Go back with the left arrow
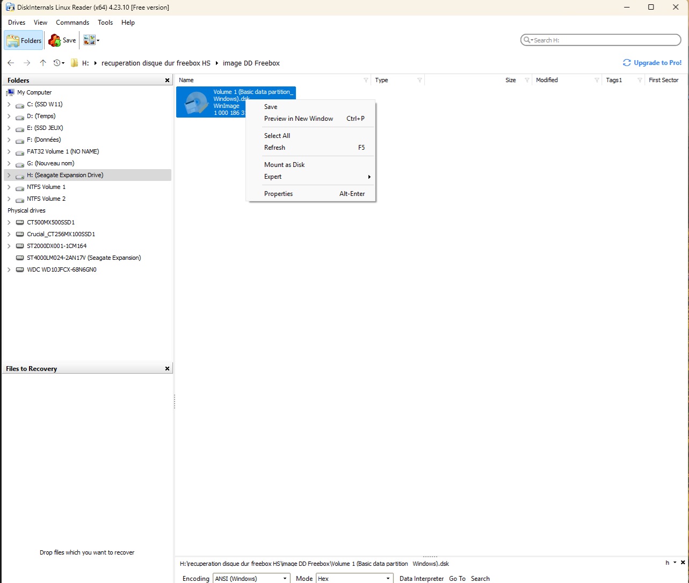This screenshot has height=583, width=689. (11, 63)
